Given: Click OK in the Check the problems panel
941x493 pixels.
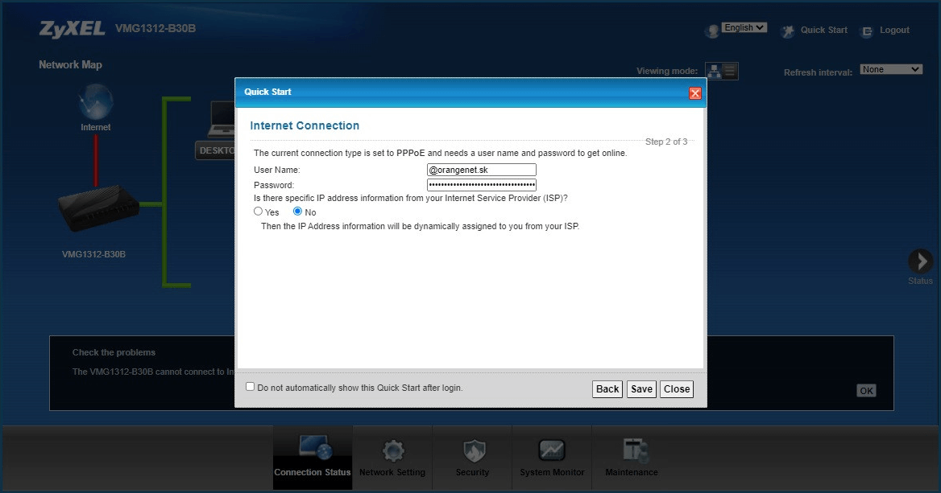Looking at the screenshot, I should click(866, 391).
